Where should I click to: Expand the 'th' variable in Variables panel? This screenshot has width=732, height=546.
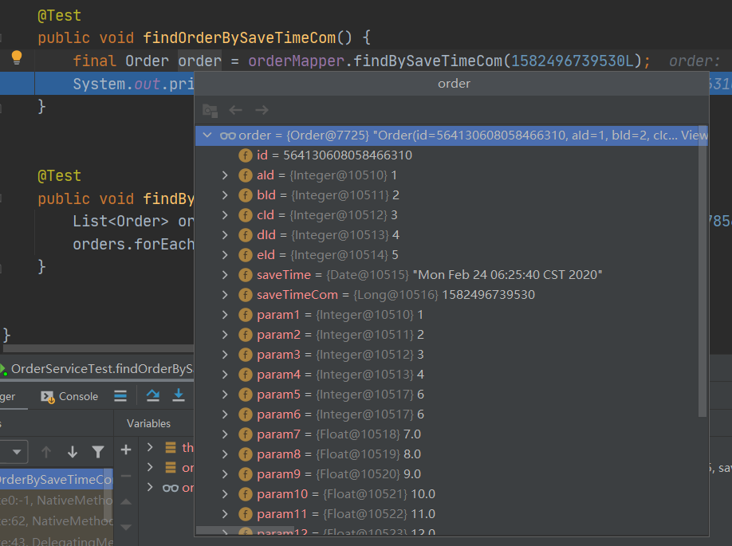[x=150, y=447]
